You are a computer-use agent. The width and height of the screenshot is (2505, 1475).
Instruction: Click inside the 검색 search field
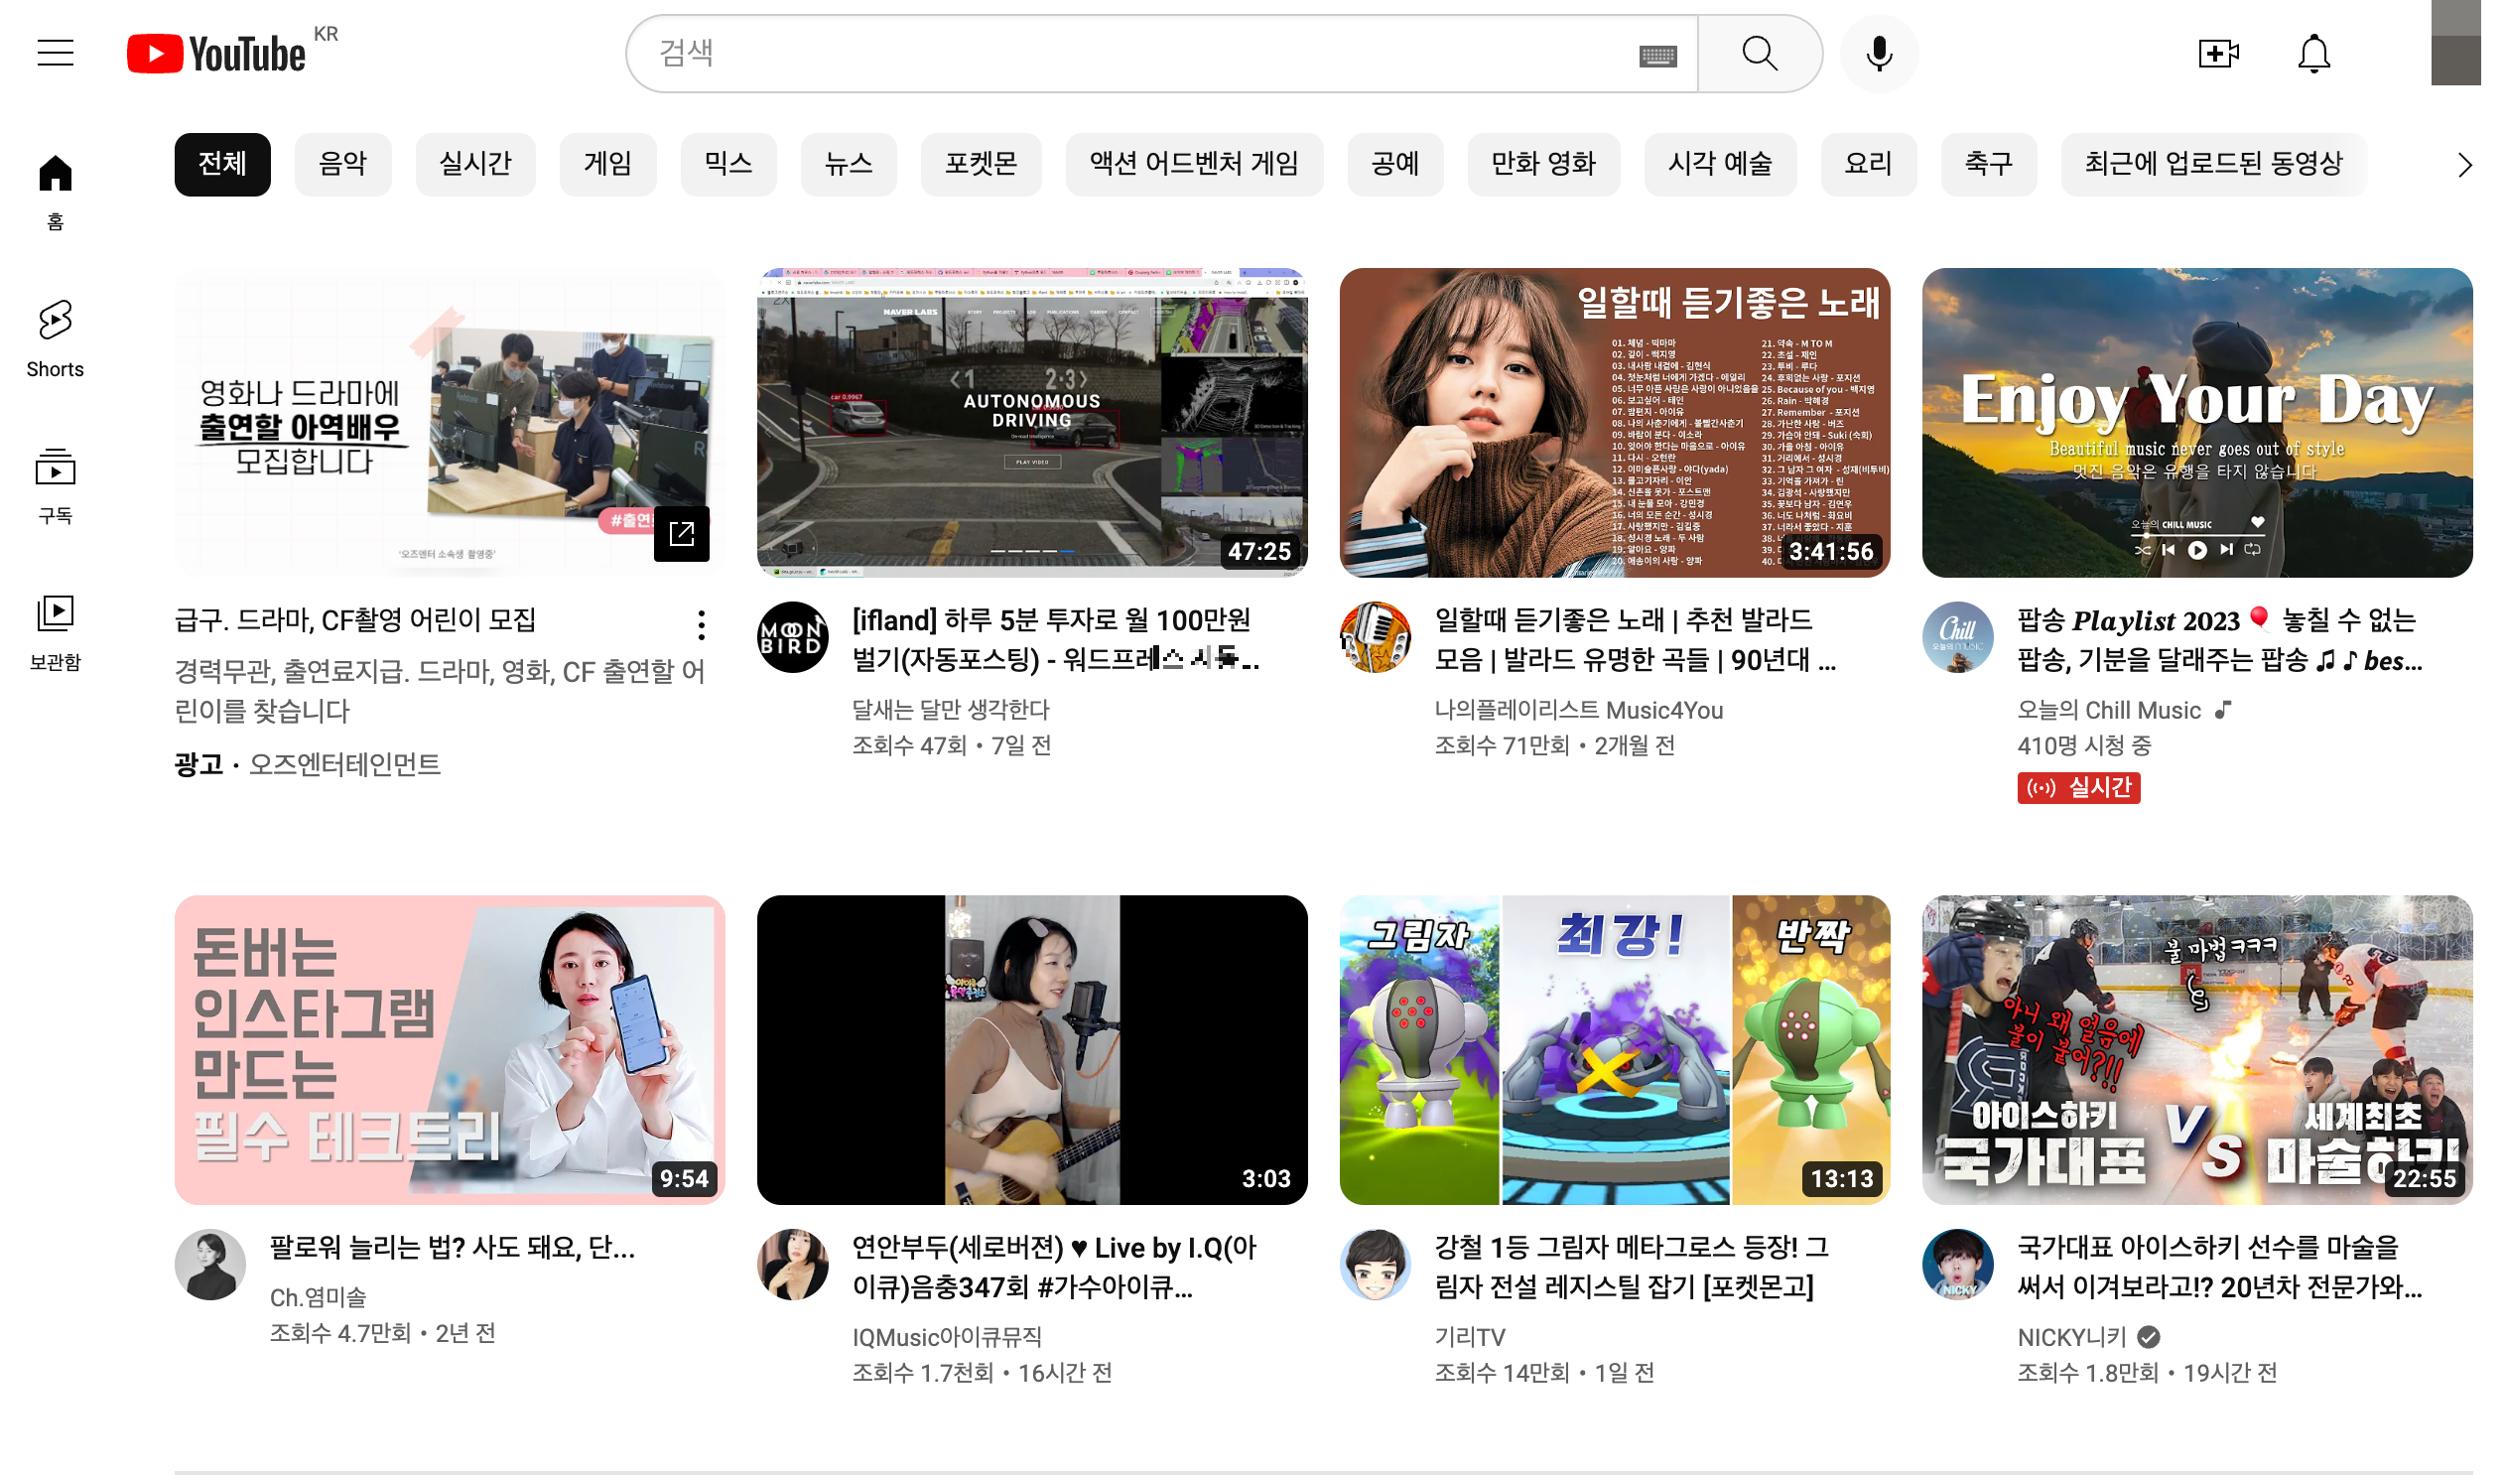(1094, 53)
